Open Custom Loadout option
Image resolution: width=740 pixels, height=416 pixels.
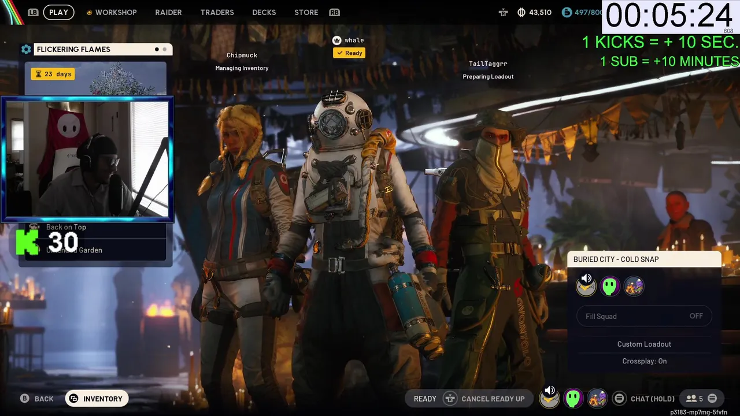(644, 344)
